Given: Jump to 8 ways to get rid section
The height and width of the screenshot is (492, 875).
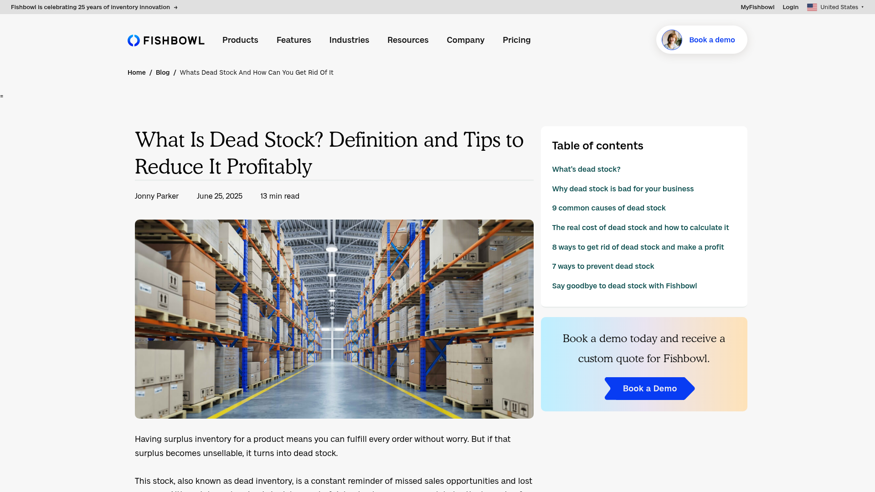Looking at the screenshot, I should tap(638, 247).
